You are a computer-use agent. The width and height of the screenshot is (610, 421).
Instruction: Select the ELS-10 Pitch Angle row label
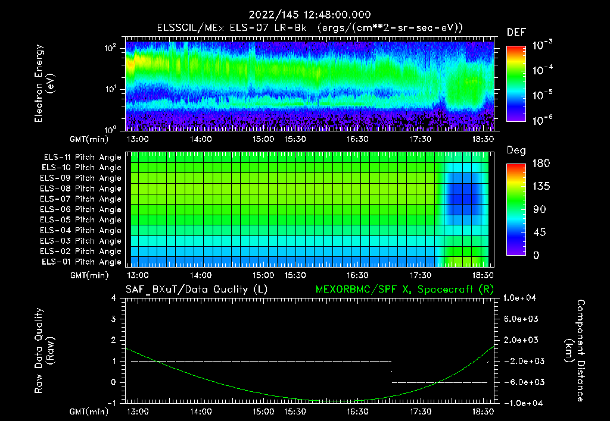click(81, 168)
